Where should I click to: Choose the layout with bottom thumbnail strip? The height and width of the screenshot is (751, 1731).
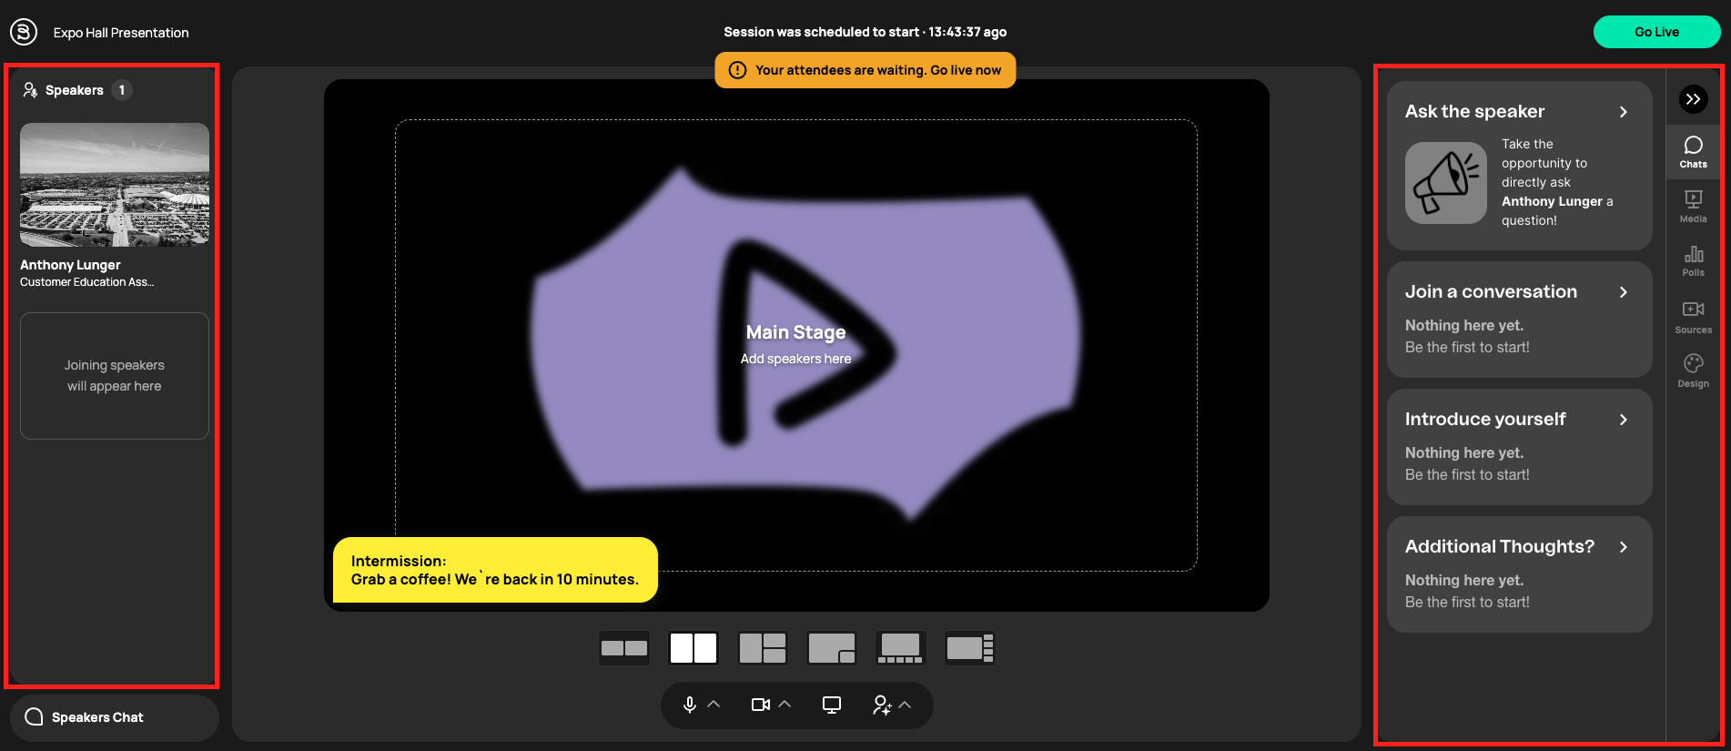(x=900, y=648)
